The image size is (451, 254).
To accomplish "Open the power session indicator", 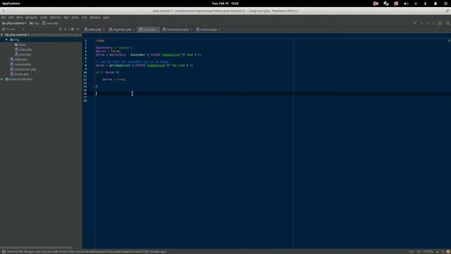I will tap(445, 4).
